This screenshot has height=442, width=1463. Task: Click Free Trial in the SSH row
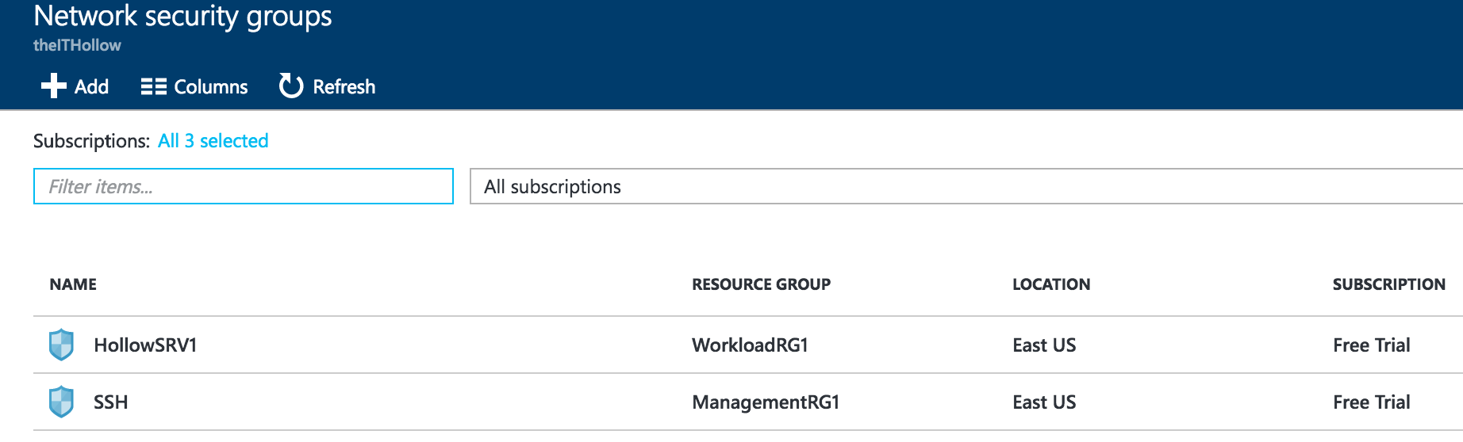1370,402
